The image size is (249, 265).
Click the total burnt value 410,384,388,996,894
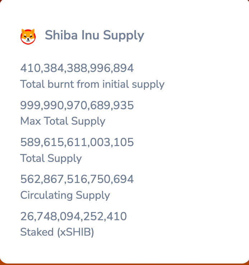click(77, 68)
